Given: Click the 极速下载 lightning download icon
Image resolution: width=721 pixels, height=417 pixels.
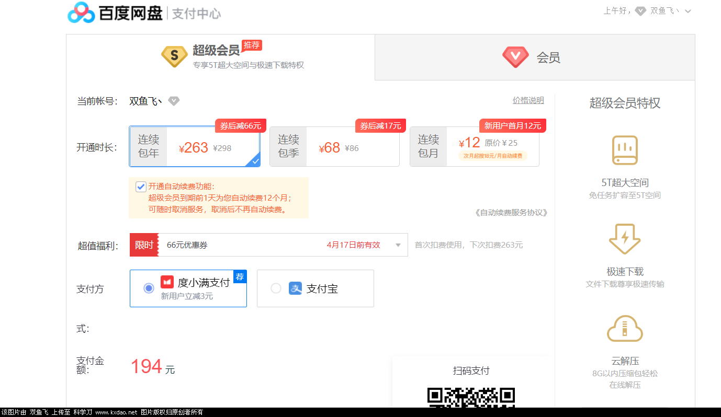Looking at the screenshot, I should click(625, 239).
